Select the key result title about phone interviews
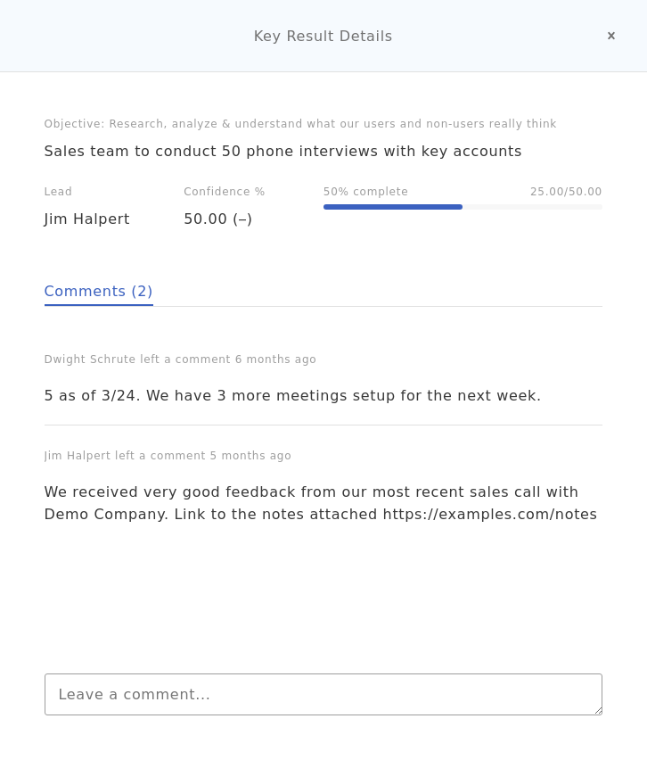 283,151
